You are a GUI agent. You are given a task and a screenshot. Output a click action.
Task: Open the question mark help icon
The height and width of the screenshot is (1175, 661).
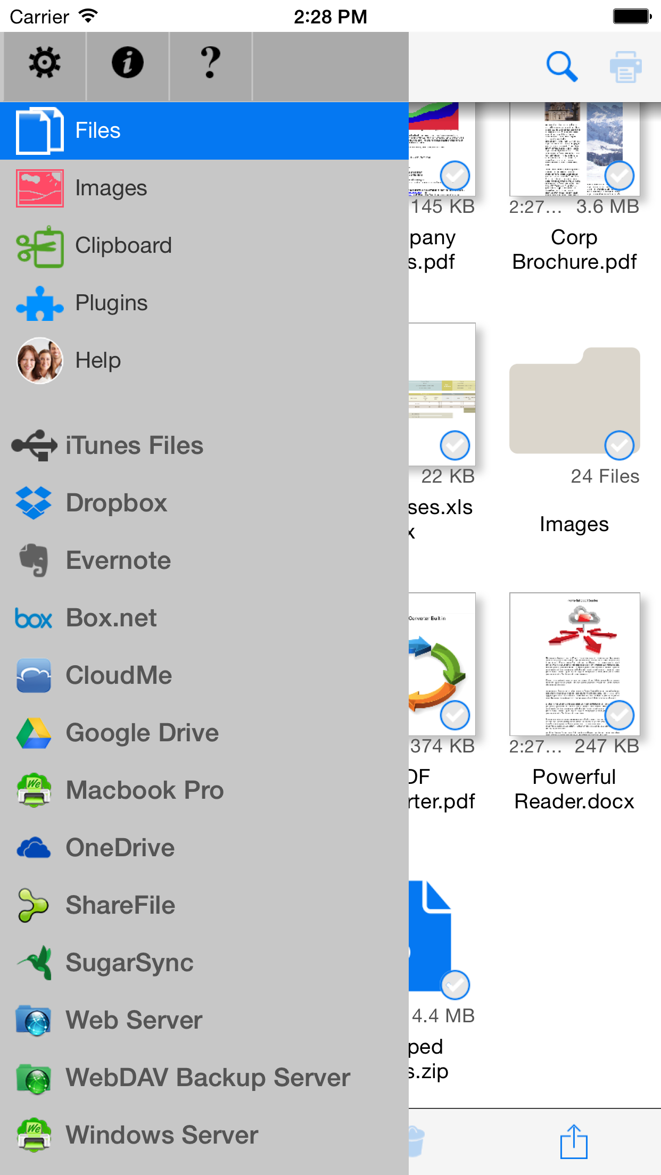(x=211, y=63)
